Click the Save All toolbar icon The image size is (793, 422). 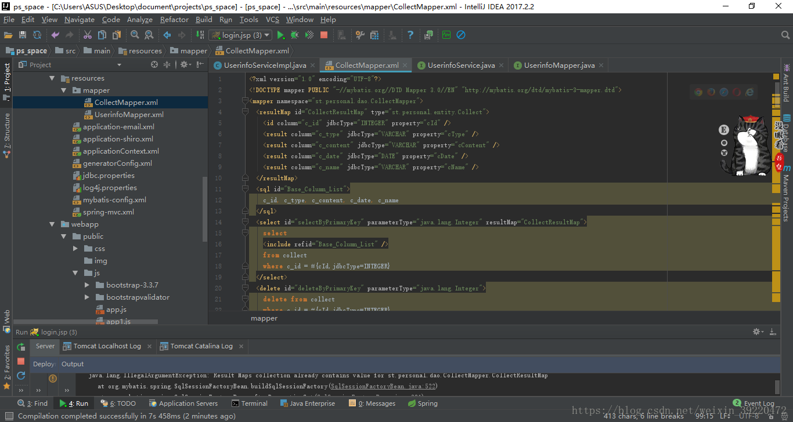coord(23,35)
